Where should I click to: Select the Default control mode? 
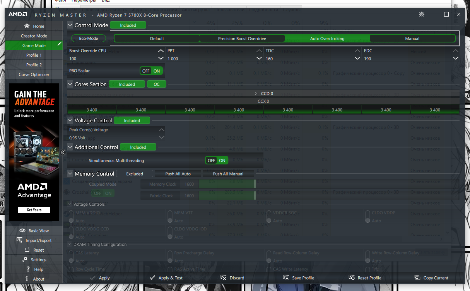pyautogui.click(x=157, y=39)
